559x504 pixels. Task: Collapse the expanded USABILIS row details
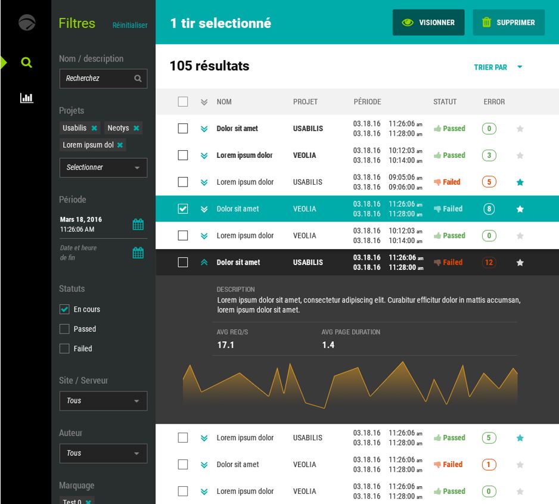coord(203,262)
